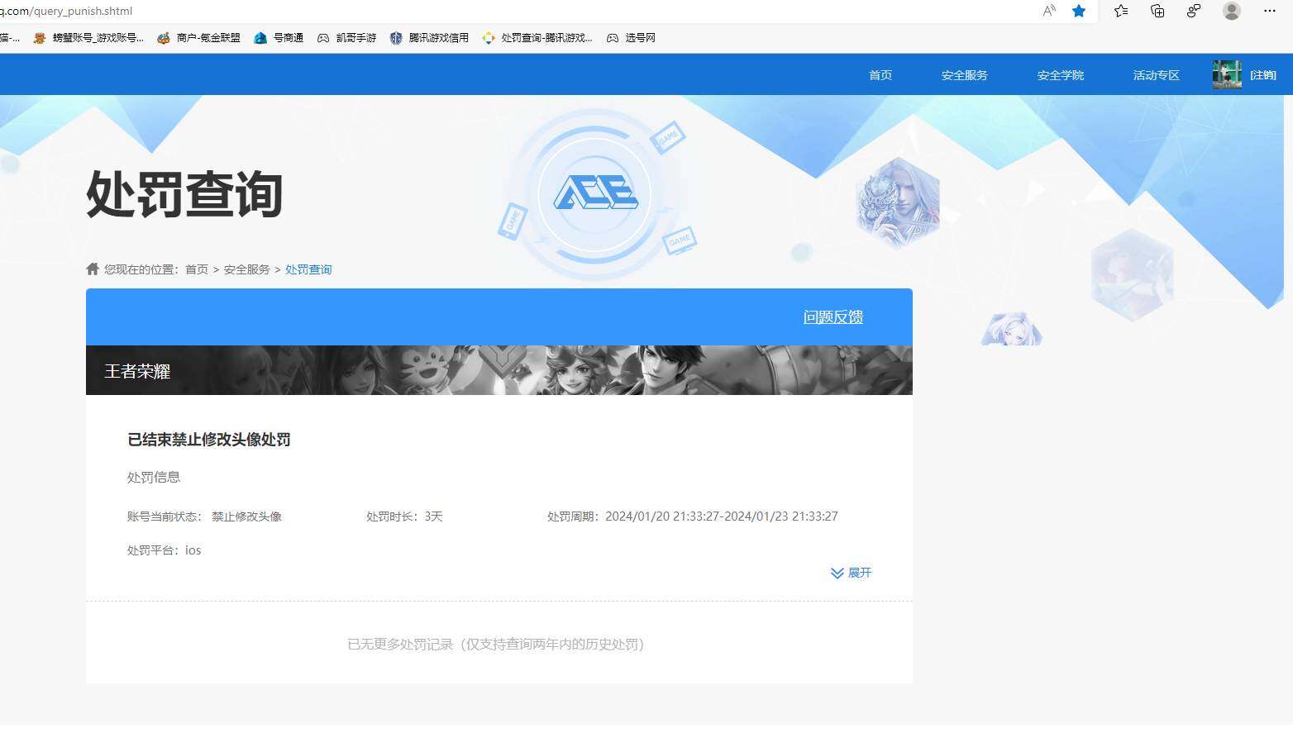Click the profile avatar in the navigation bar
This screenshot has width=1293, height=733.
coord(1226,74)
